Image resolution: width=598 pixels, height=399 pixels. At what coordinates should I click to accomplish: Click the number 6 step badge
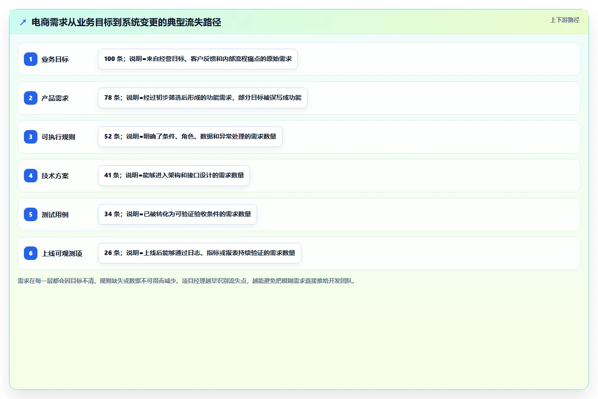(31, 253)
